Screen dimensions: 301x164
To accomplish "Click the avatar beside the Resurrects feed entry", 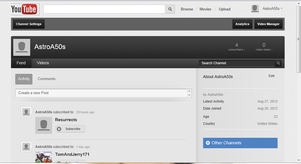I will (26, 112).
